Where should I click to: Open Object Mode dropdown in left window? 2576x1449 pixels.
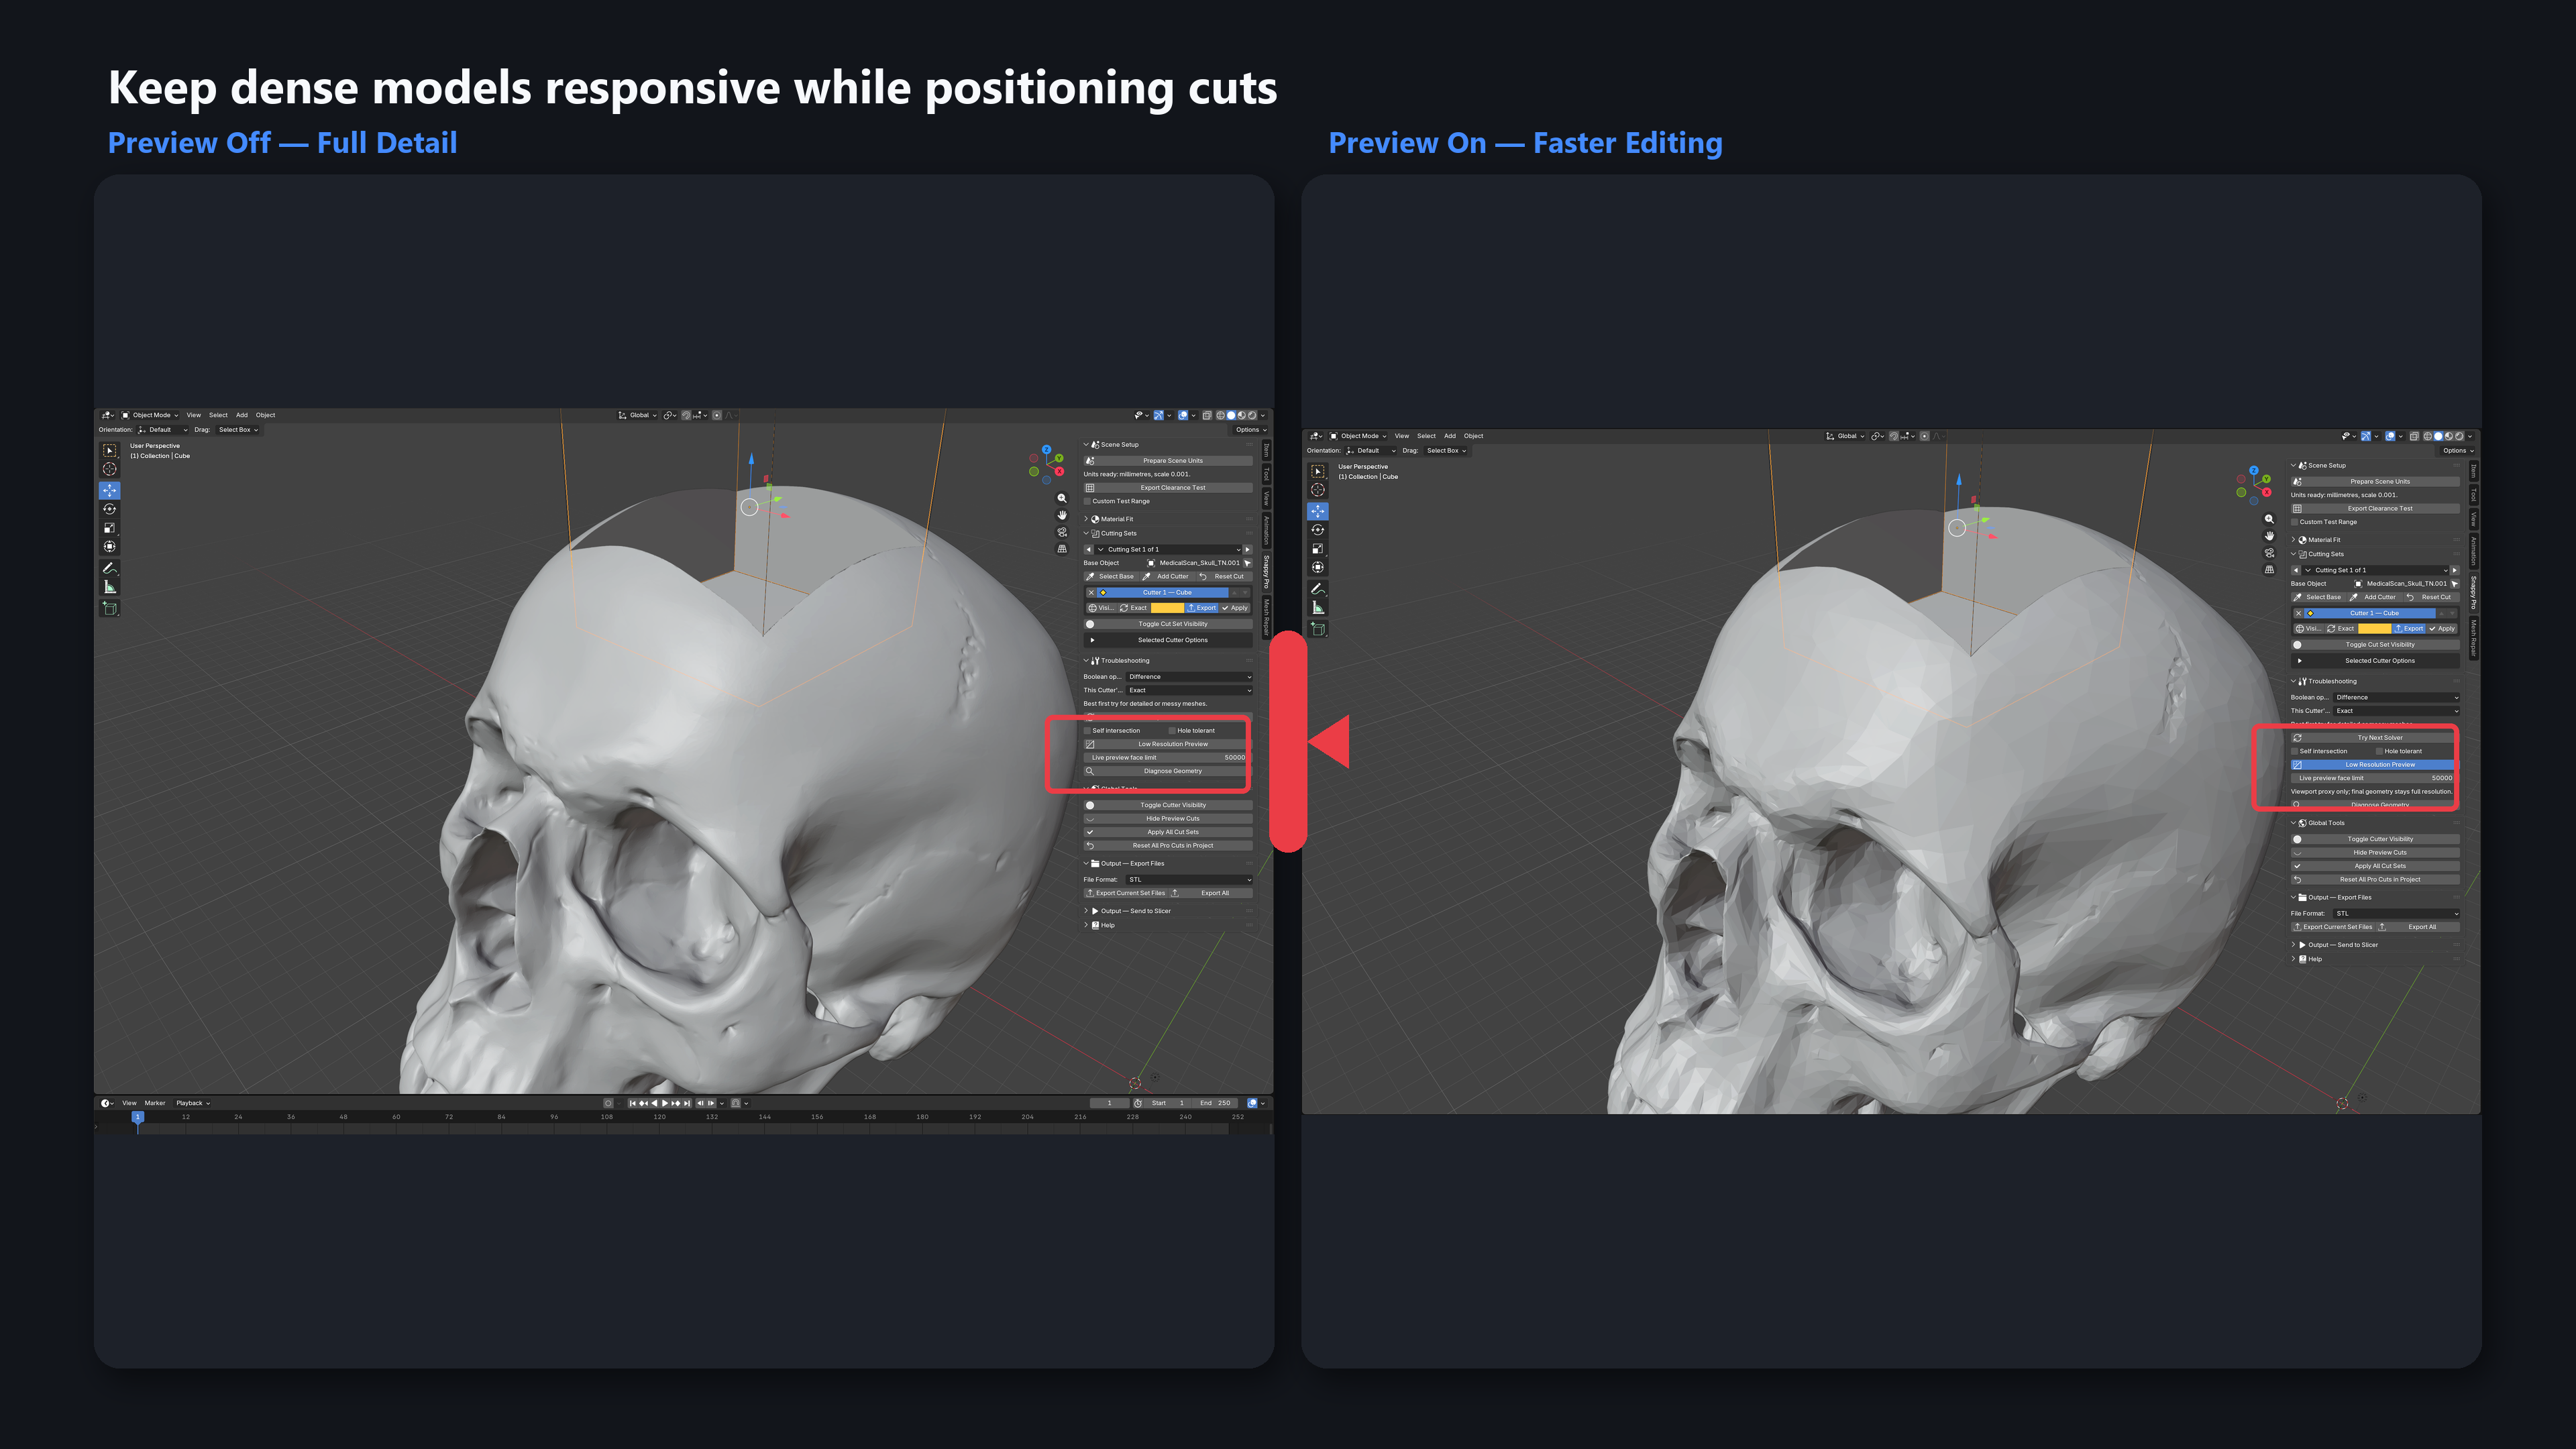[x=150, y=415]
